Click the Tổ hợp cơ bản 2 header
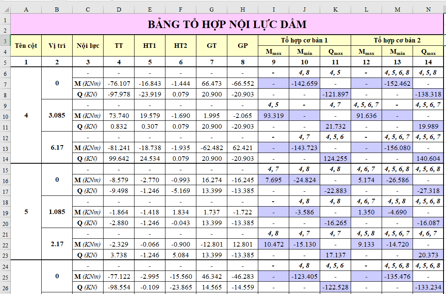The height and width of the screenshot is (294, 446). [x=397, y=40]
